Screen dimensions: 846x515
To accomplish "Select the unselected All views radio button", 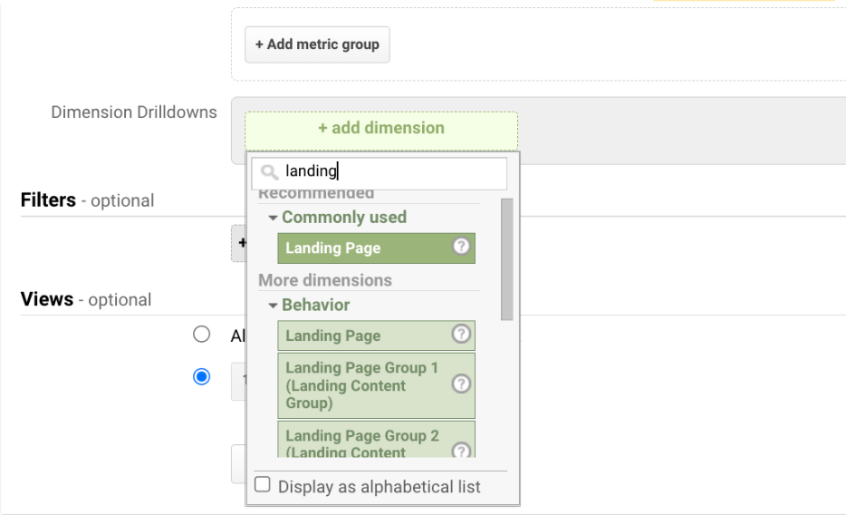I will point(201,335).
